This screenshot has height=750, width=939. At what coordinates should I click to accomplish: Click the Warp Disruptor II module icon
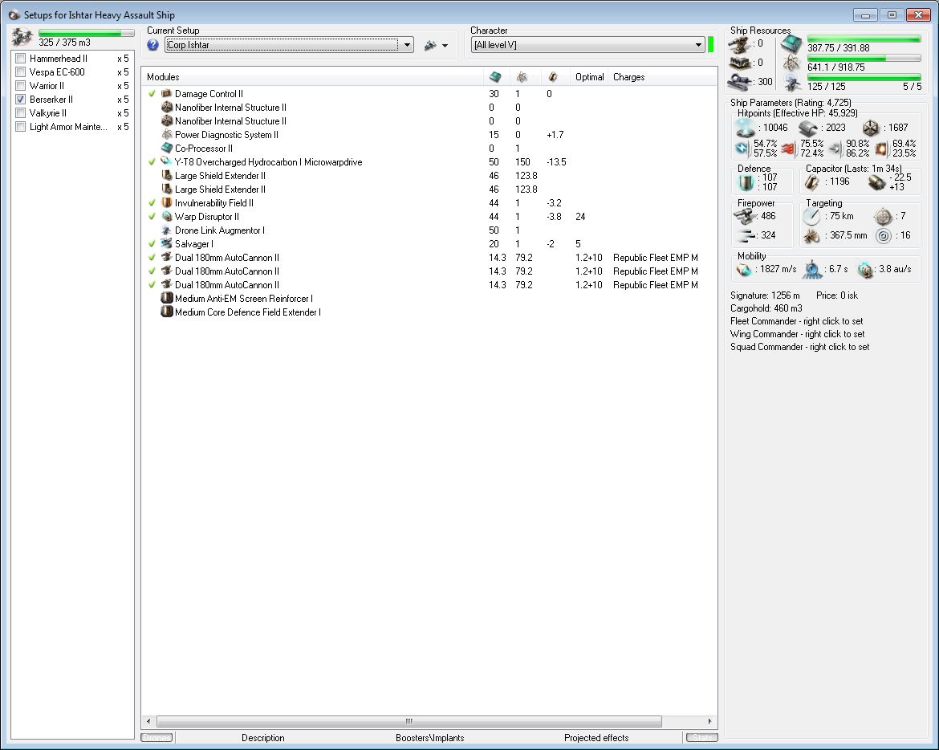pyautogui.click(x=167, y=217)
